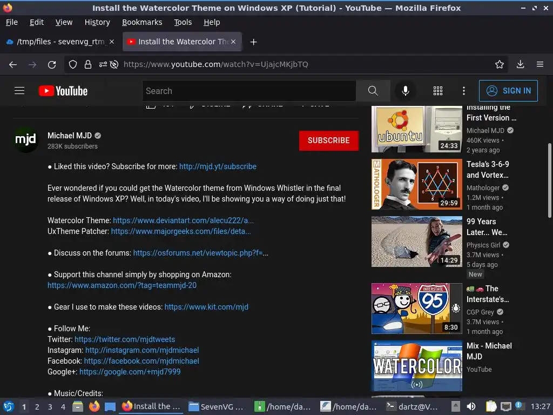Reload the current page

click(x=52, y=65)
